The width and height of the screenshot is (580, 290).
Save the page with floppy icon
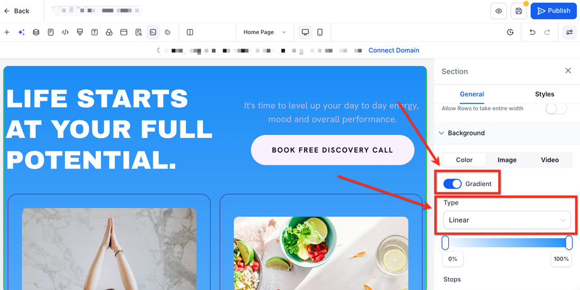click(x=519, y=11)
